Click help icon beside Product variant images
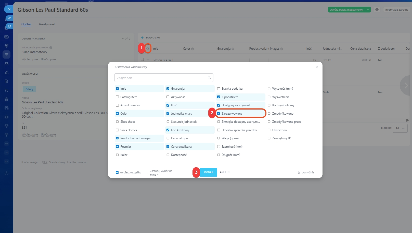Image resolution: width=412 pixels, height=233 pixels. click(282, 49)
